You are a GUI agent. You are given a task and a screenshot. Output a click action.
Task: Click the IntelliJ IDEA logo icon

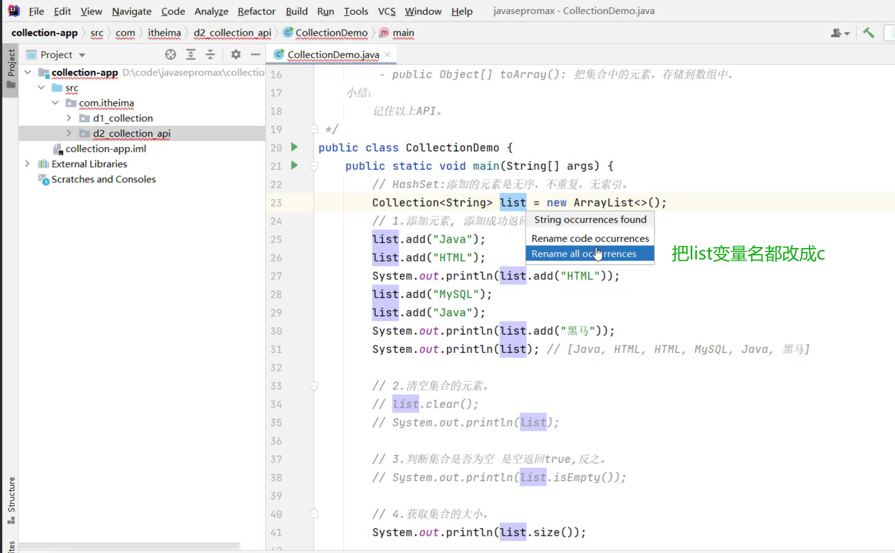(14, 11)
